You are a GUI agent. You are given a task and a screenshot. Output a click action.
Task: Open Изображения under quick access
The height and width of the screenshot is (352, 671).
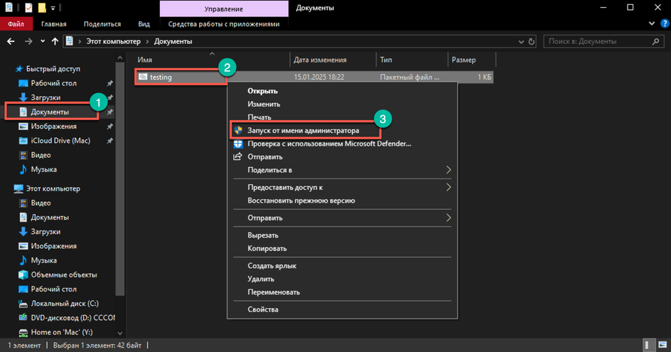(x=53, y=127)
